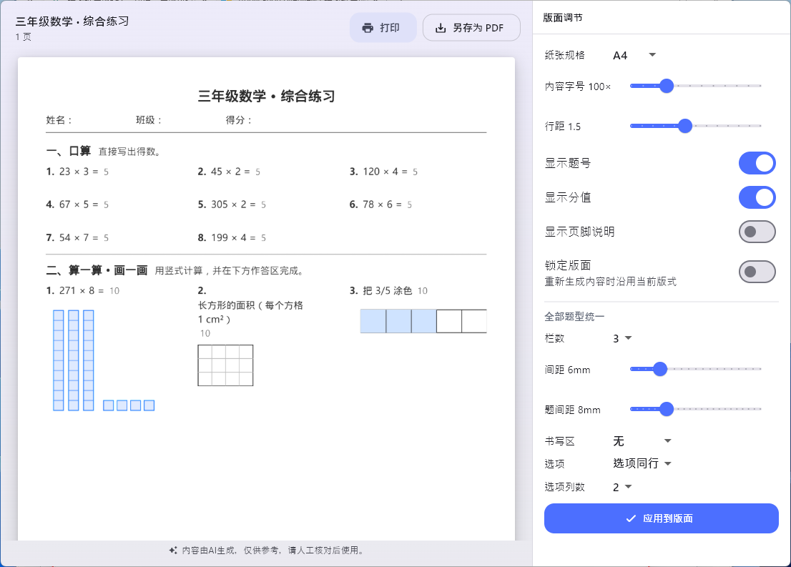Click question 23 × 3 =
Viewport: 791px width, 567px height.
coord(77,172)
